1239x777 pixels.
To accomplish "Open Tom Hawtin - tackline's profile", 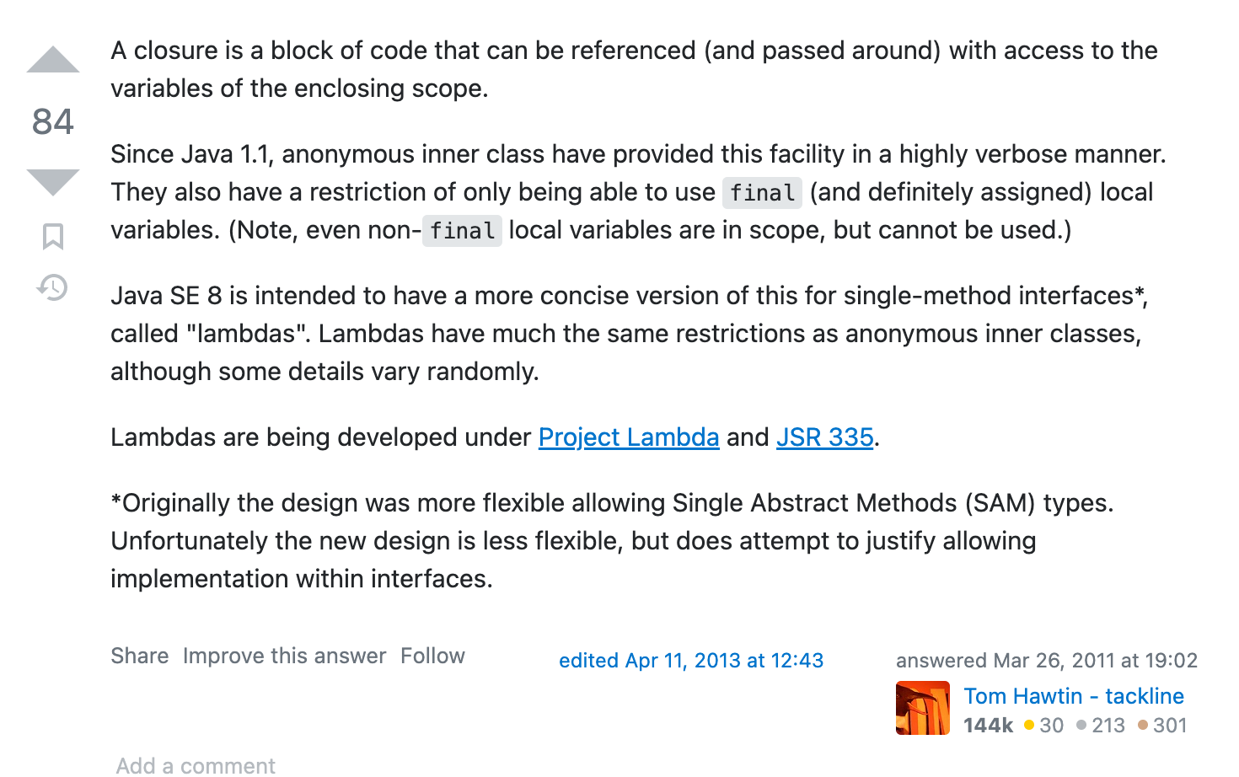I will tap(1074, 696).
